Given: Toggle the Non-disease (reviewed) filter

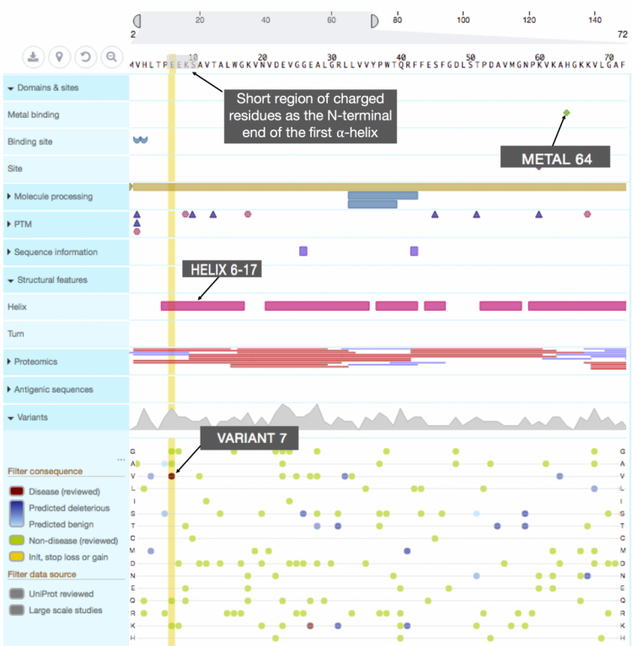Looking at the screenshot, I should 17,541.
